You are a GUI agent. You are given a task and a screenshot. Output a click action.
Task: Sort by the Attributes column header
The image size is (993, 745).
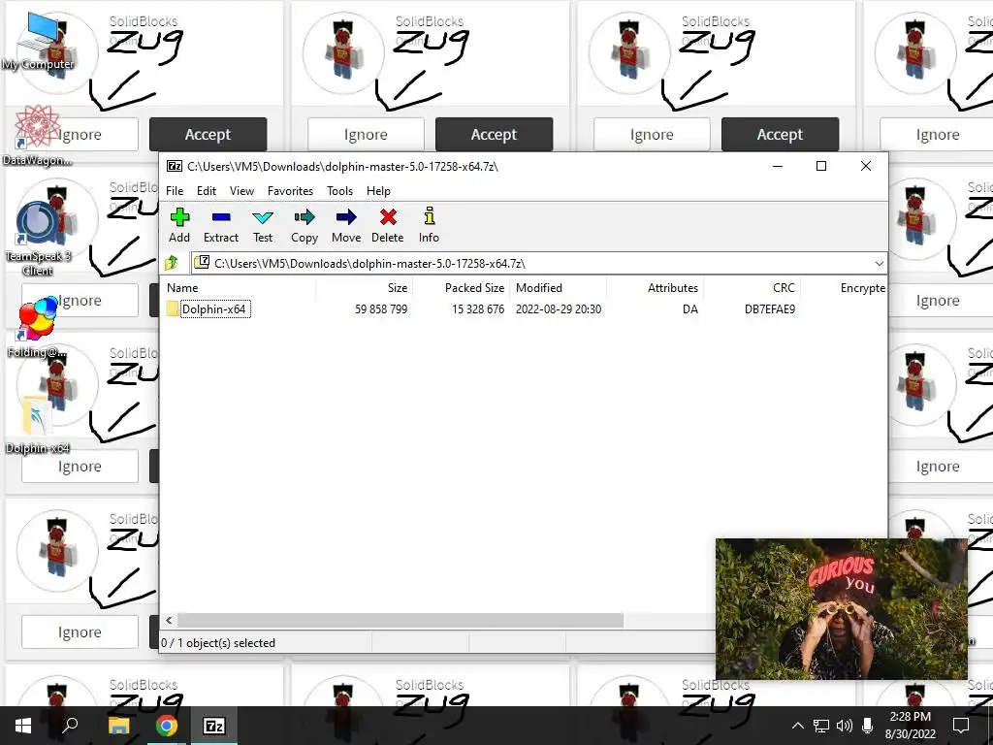tap(655, 287)
